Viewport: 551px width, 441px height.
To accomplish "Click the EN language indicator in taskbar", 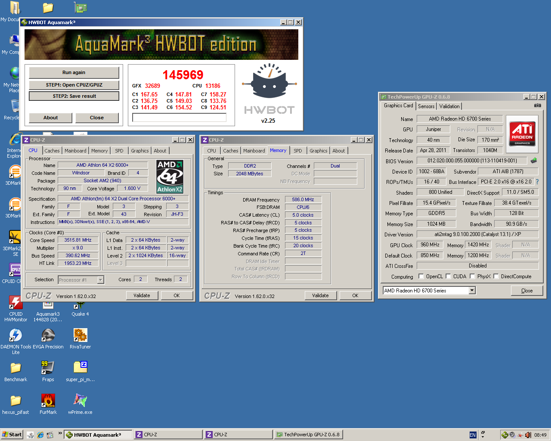I will pyautogui.click(x=473, y=435).
